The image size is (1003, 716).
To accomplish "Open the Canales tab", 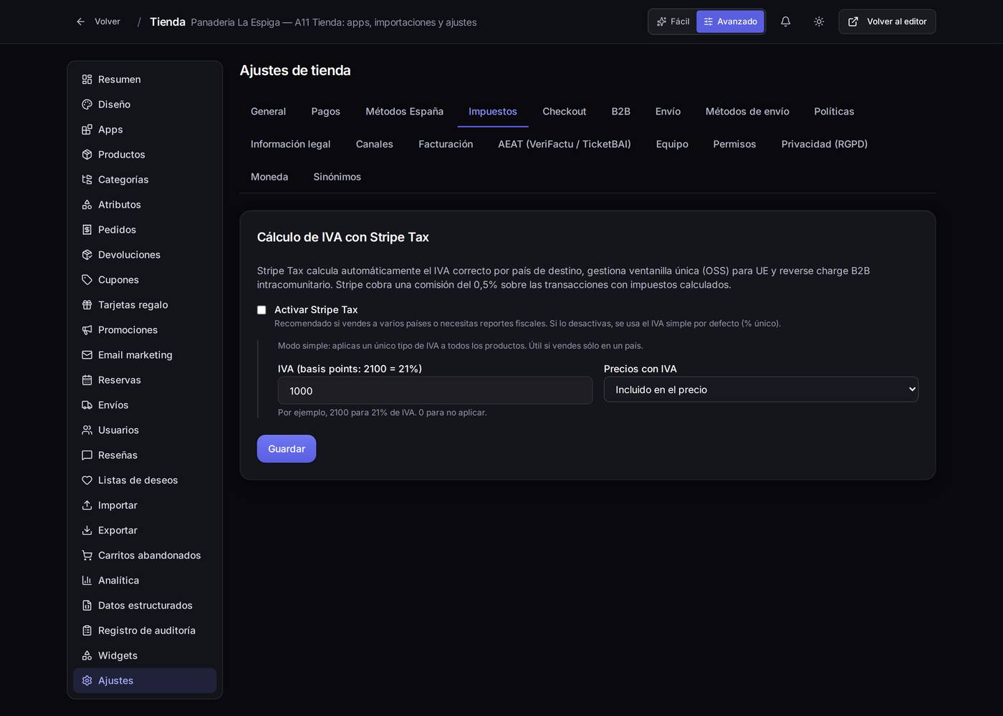I will pyautogui.click(x=375, y=145).
